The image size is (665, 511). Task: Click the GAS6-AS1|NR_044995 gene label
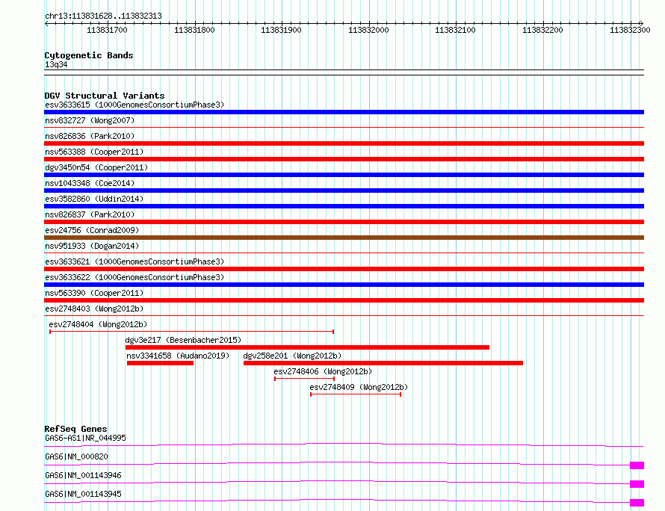click(85, 438)
